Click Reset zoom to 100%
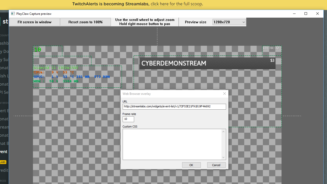327x184 pixels. click(85, 22)
